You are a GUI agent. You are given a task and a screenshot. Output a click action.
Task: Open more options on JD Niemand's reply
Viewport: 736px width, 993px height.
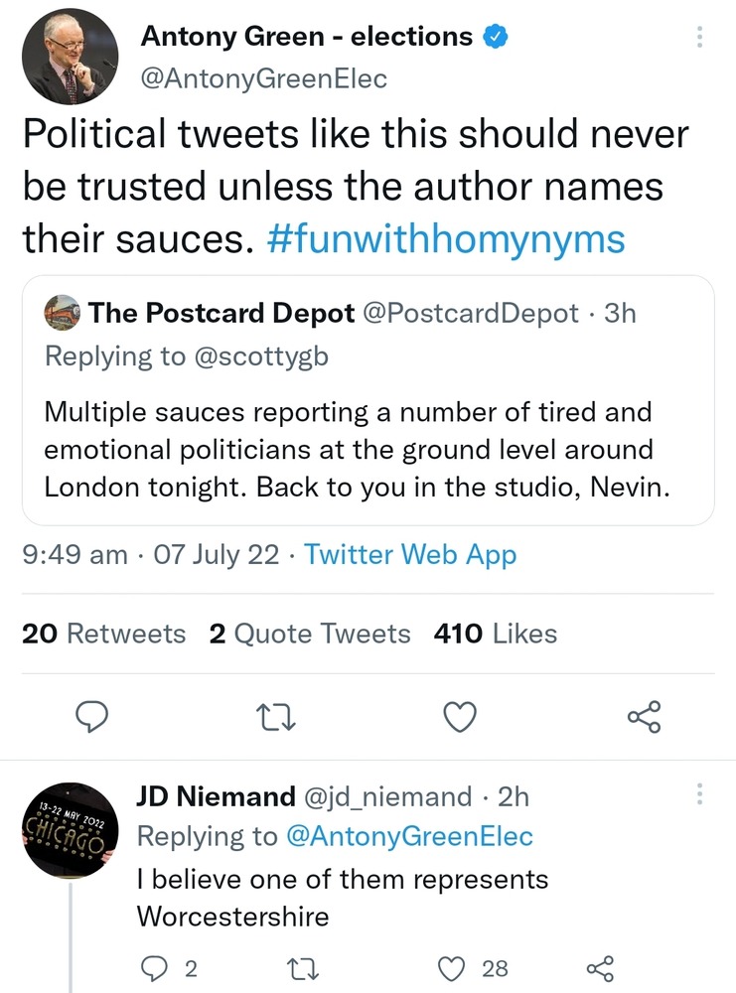(x=700, y=794)
